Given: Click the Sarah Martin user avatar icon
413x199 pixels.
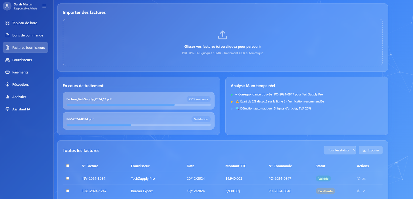Looking at the screenshot, I should (x=7, y=6).
